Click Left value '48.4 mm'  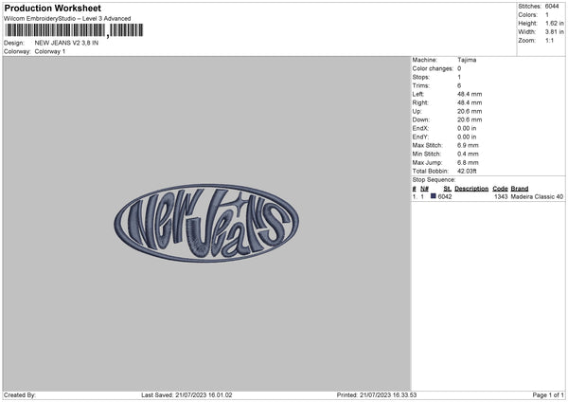click(470, 94)
